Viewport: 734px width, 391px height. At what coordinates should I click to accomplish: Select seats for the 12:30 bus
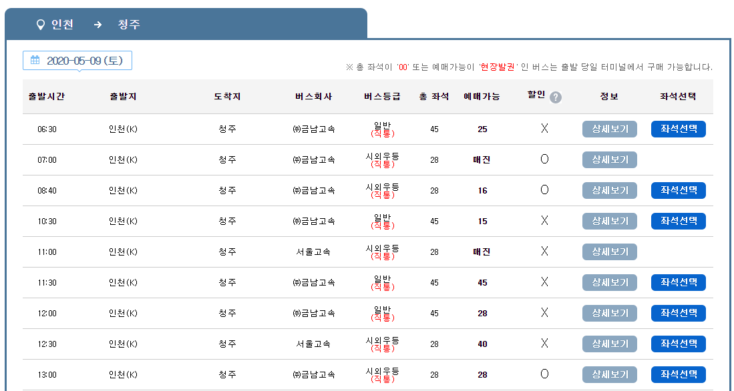[x=679, y=344]
